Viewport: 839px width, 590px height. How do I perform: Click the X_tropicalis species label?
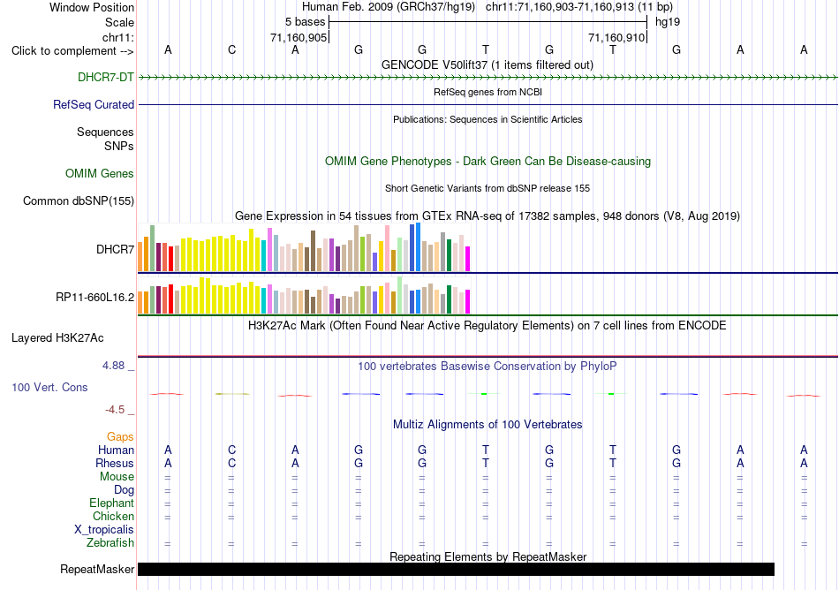click(x=104, y=530)
